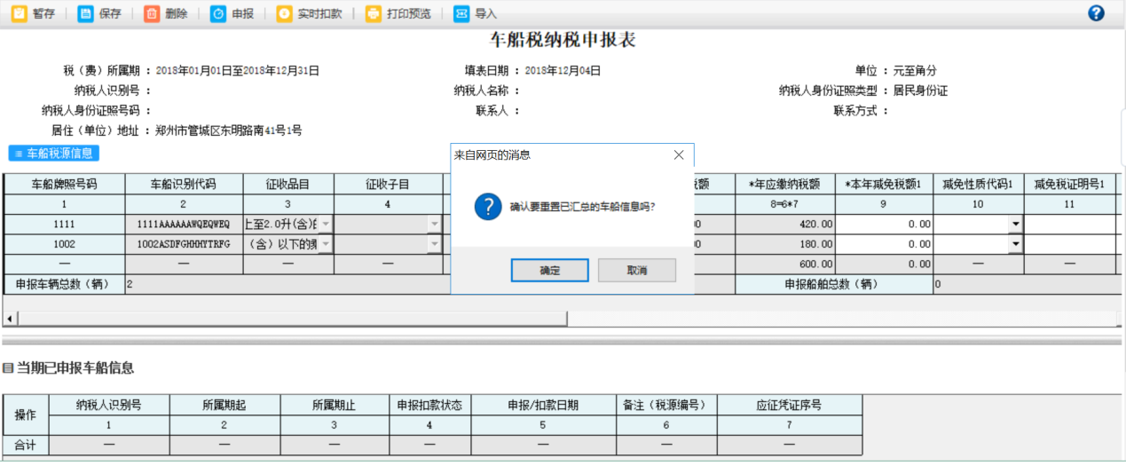This screenshot has width=1126, height=466.
Task: Click the 减免税证明号1 column header
Action: pyautogui.click(x=1069, y=185)
